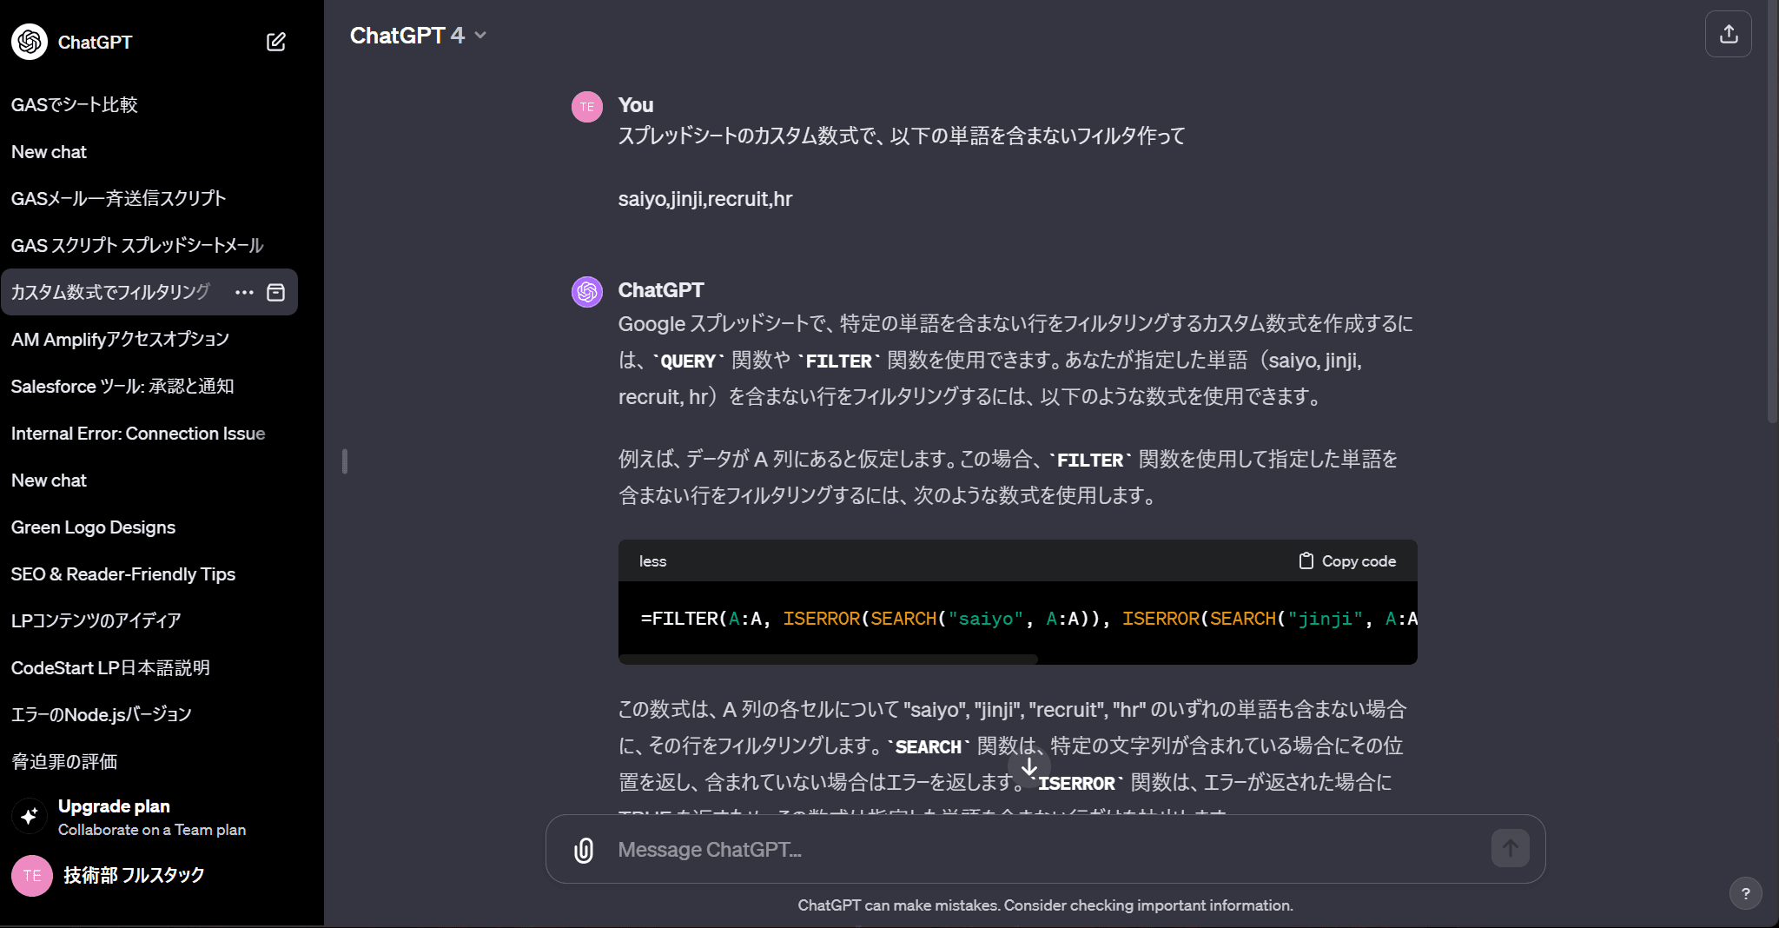Click the share conversation icon
The height and width of the screenshot is (928, 1779).
1728,34
